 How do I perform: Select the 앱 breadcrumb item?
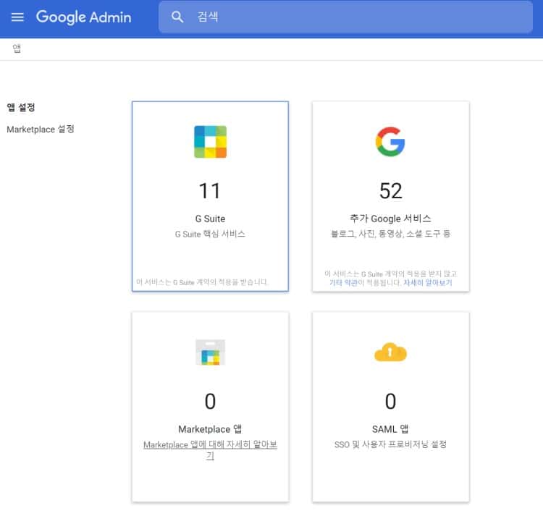17,48
